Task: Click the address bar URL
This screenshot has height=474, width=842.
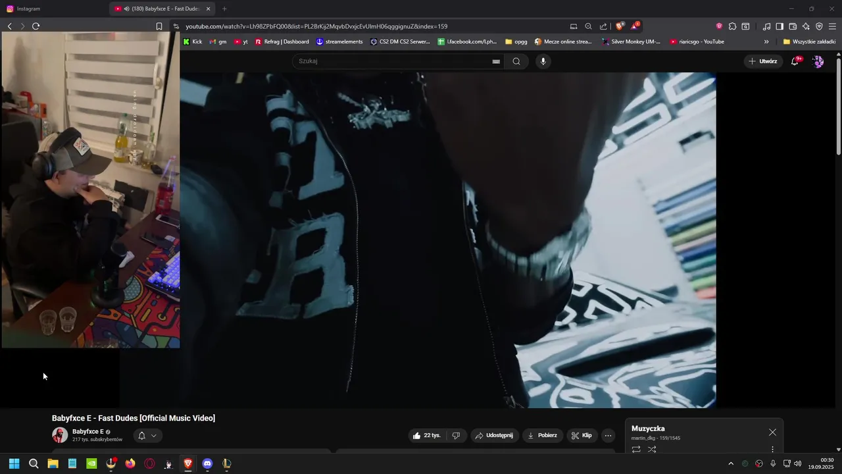Action: point(316,26)
